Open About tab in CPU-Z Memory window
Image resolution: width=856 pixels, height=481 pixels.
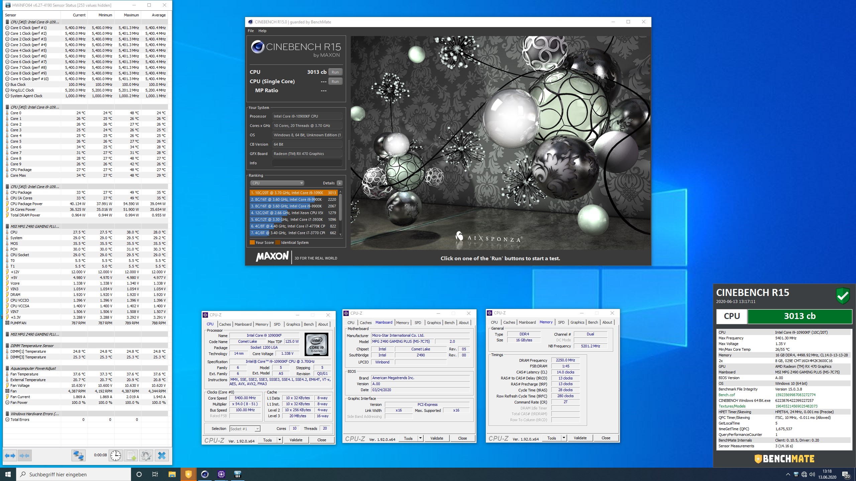tap(607, 322)
